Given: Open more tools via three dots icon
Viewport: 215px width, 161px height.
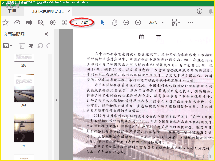Looking at the screenshot, I should pos(190,23).
